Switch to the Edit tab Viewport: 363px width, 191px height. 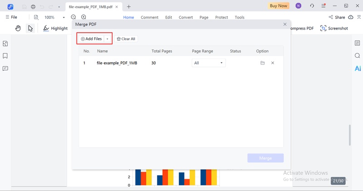(168, 17)
